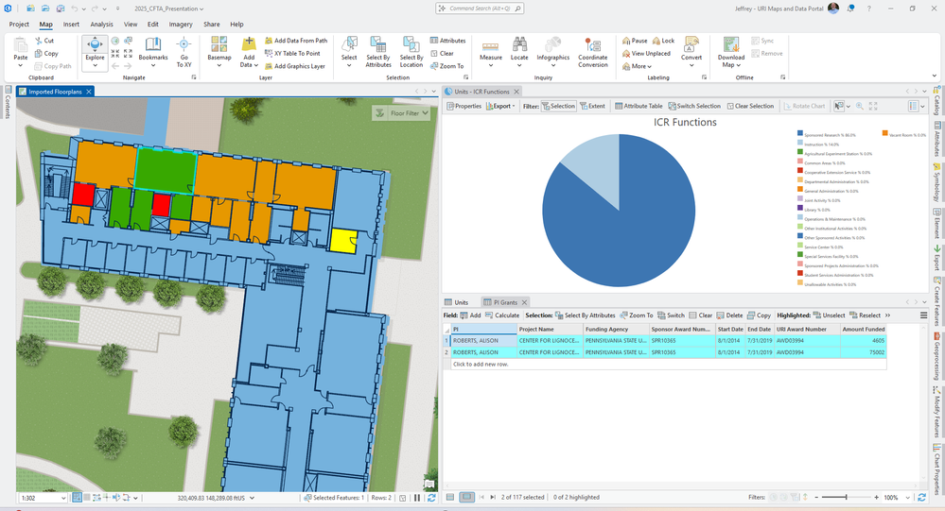945x511 pixels.
Task: Open the Measure tool
Action: pos(490,44)
